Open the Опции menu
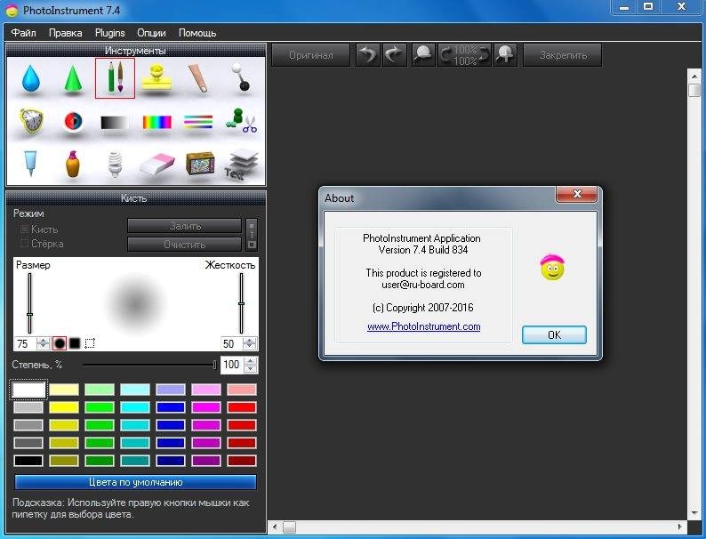Viewport: 706px width, 539px height. (x=151, y=33)
